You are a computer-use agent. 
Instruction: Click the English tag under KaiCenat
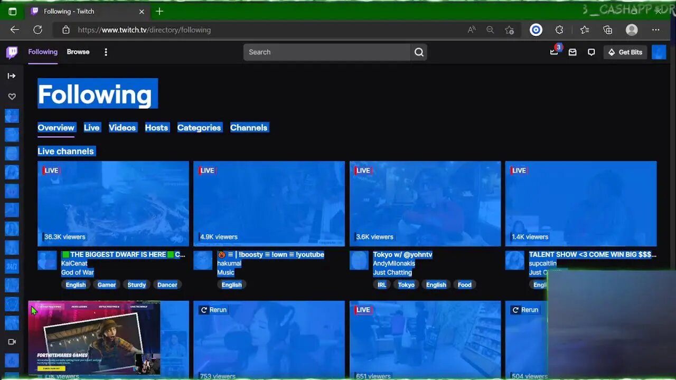pyautogui.click(x=76, y=285)
